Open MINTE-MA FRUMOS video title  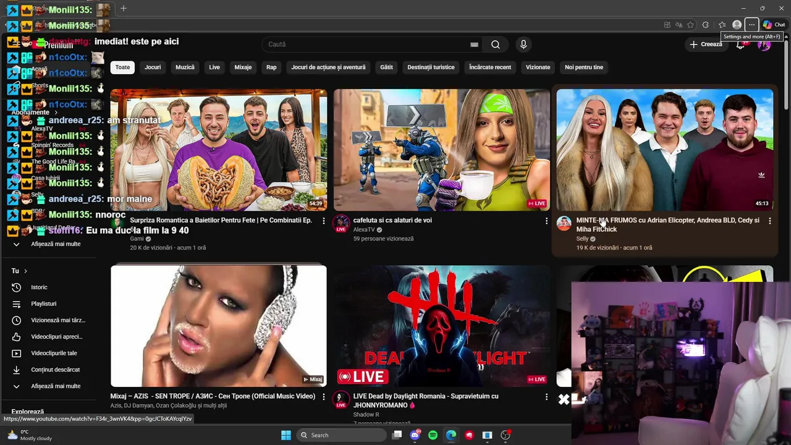(x=667, y=225)
